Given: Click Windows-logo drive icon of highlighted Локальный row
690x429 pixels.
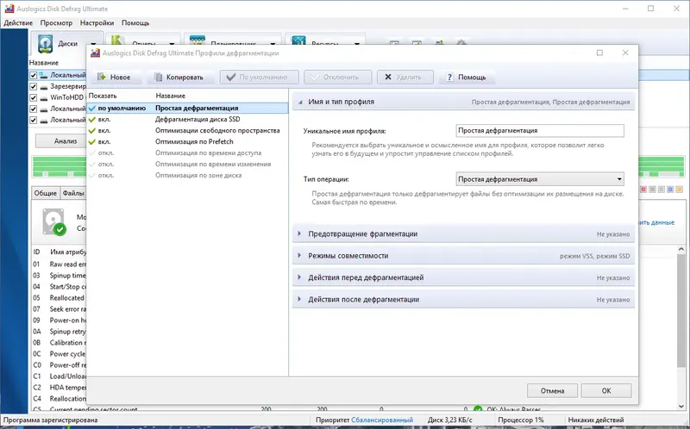Looking at the screenshot, I should click(x=43, y=75).
